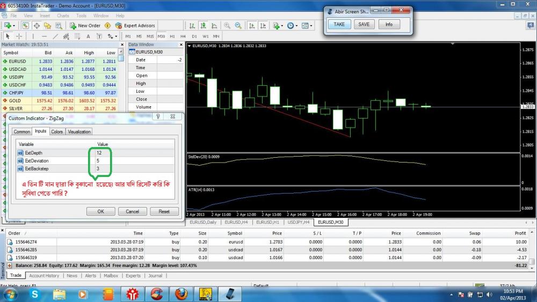Open the Navigator star-folder icon

coord(48,26)
